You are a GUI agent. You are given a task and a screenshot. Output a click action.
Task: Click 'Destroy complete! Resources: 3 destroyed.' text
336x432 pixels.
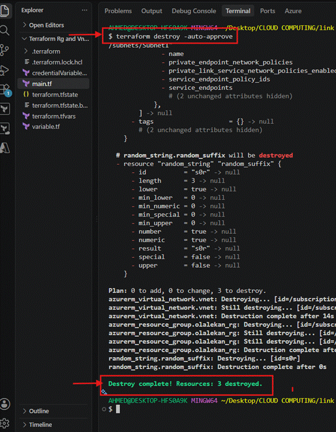(185, 384)
